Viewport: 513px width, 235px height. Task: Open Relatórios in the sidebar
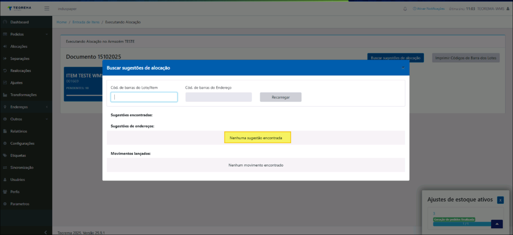point(19,131)
